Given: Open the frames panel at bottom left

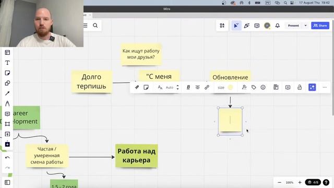Looking at the screenshot, I should point(7,182).
